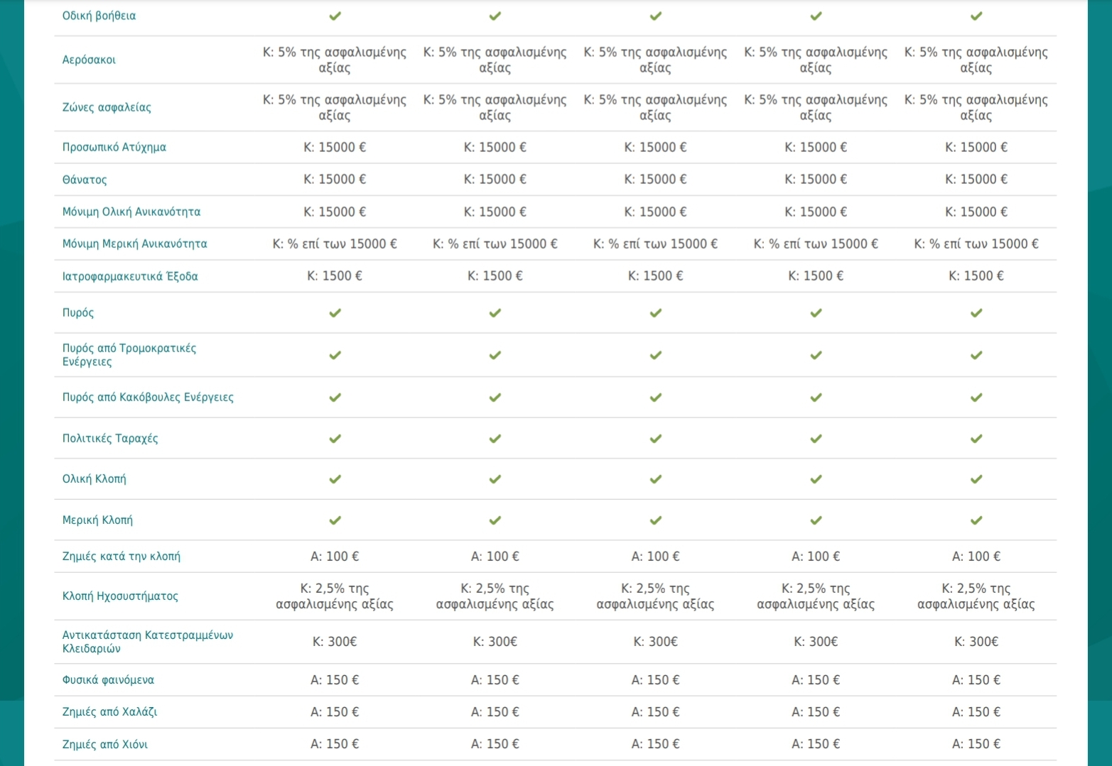The image size is (1112, 766).
Task: Open Κλοπή Ηχοσυστήματος coverage label
Action: 120,596
